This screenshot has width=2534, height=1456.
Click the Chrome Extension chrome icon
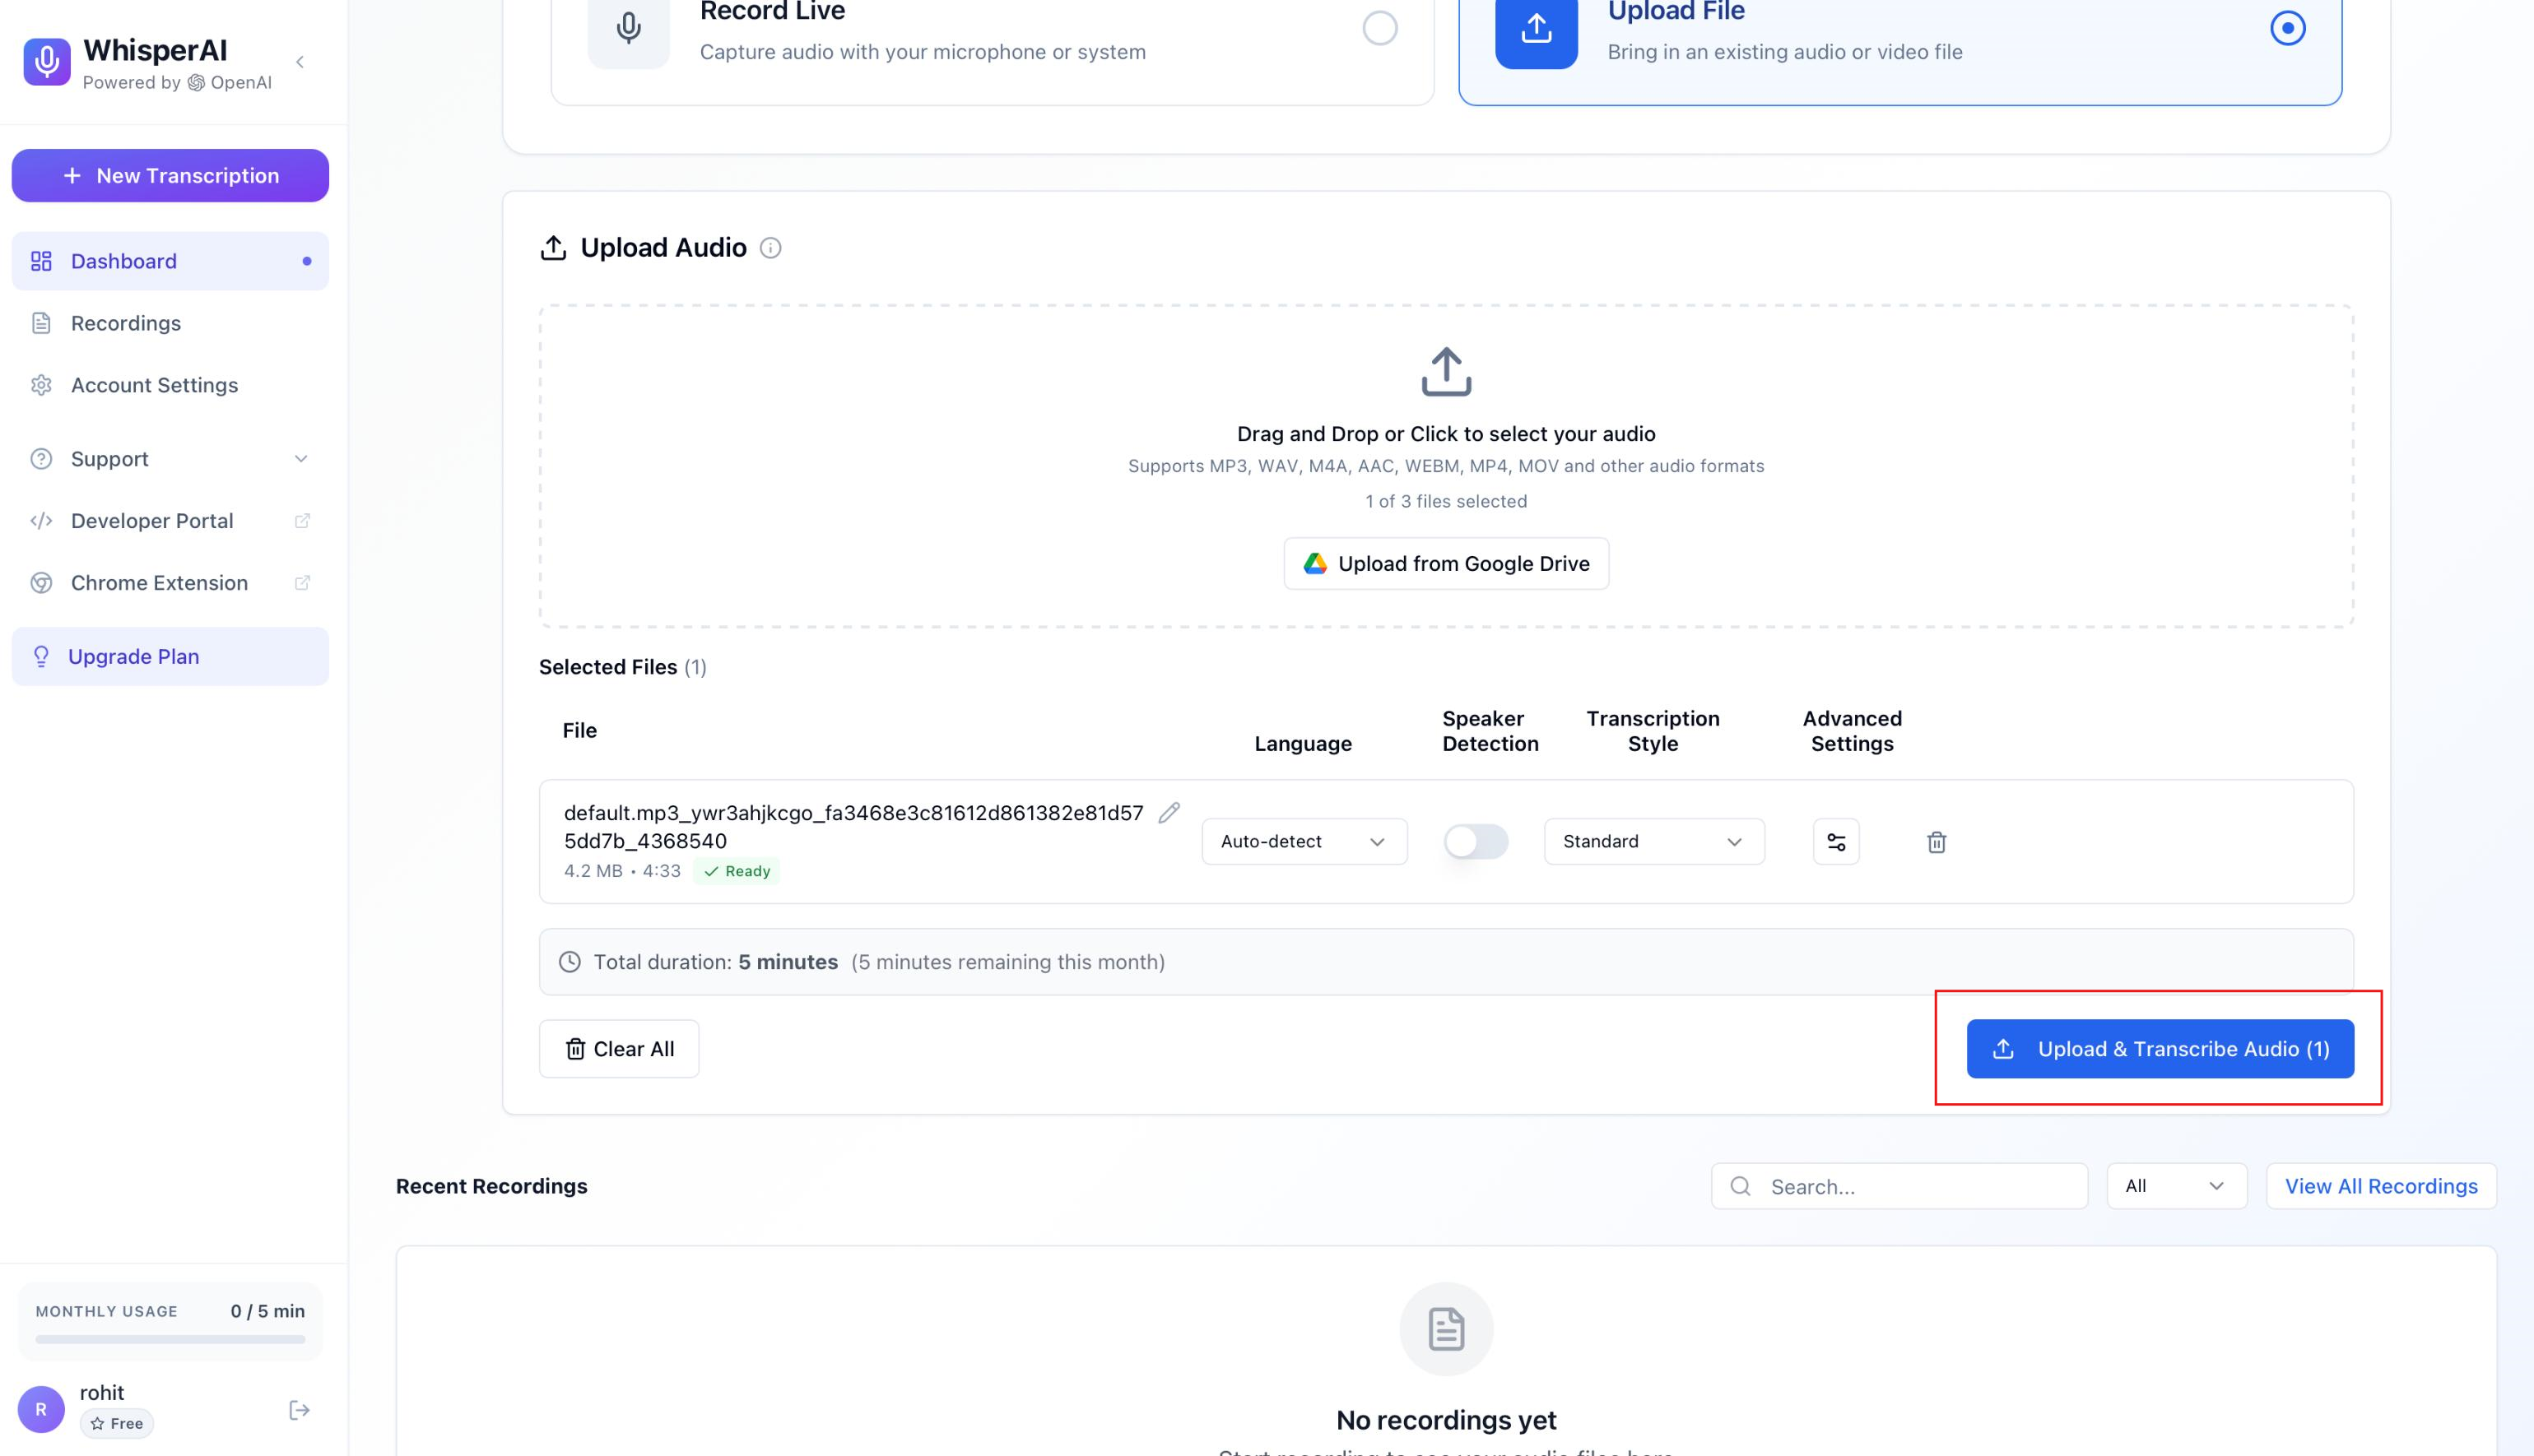click(41, 583)
